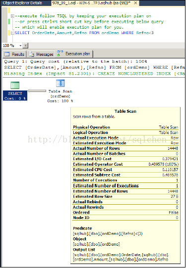Click the SELECT [OrderDate] statement text in plan
The height and width of the screenshot is (268, 186).
[x=94, y=68]
